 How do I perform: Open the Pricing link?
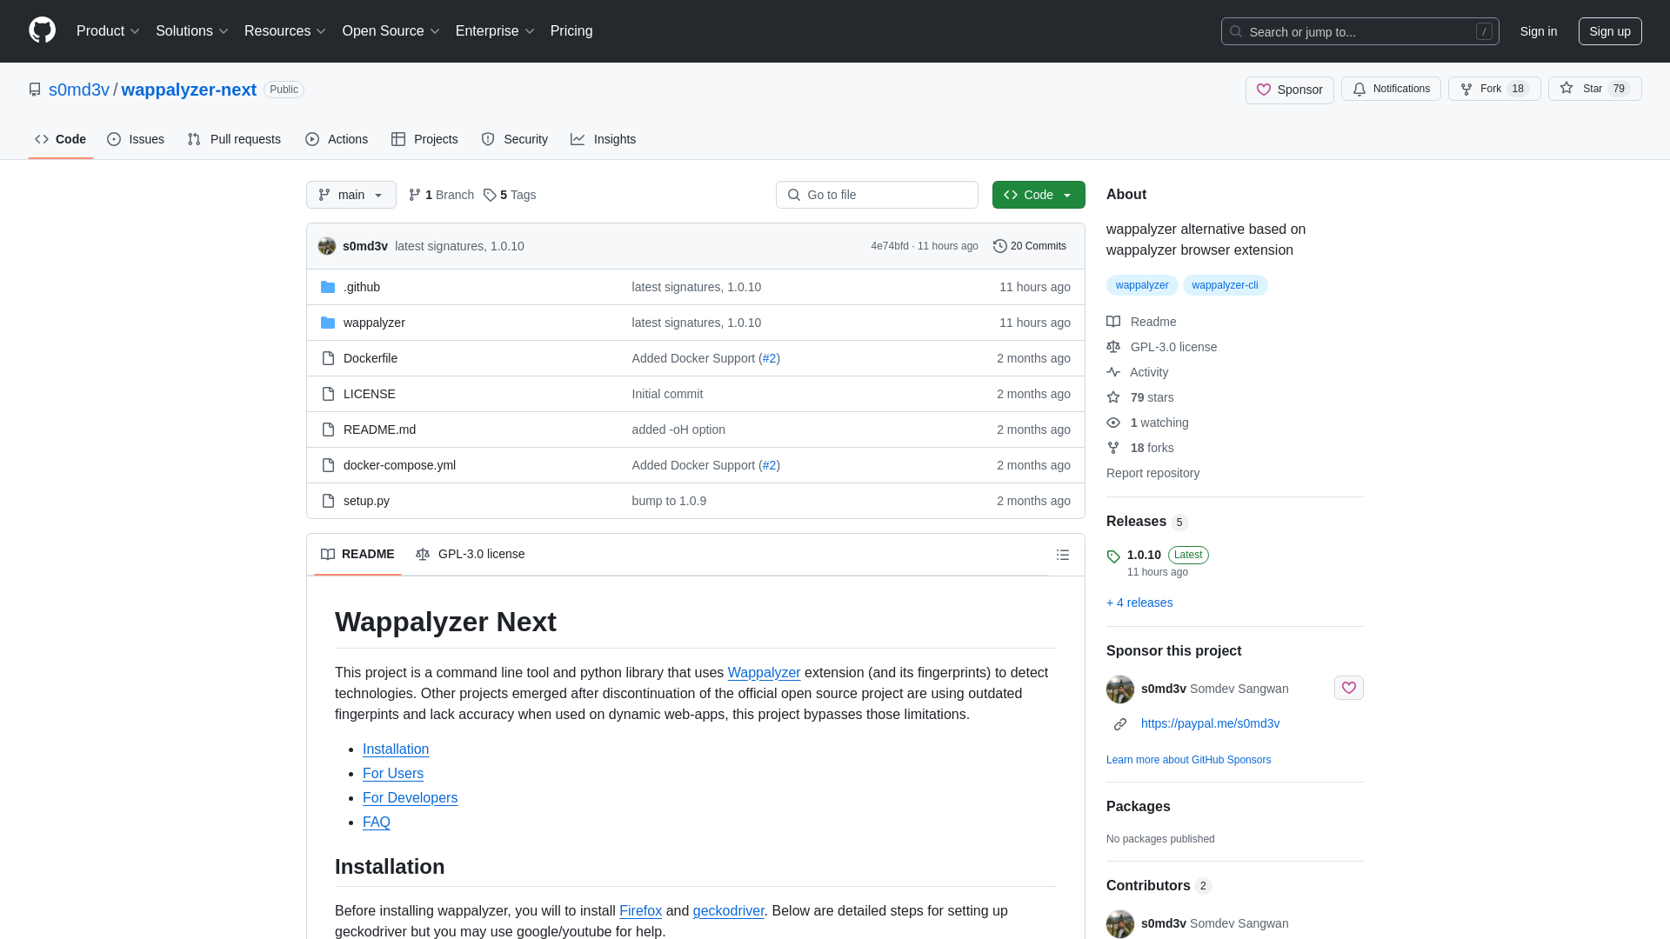tap(571, 31)
